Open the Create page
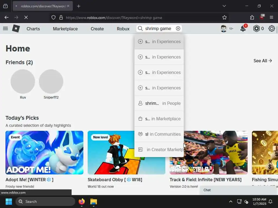278x208 pixels. click(97, 29)
